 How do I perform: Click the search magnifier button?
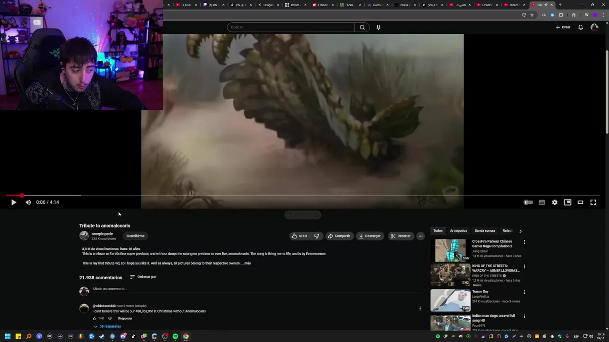point(362,27)
